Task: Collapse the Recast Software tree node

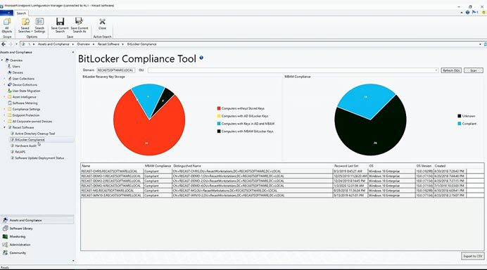Action: 4,127
